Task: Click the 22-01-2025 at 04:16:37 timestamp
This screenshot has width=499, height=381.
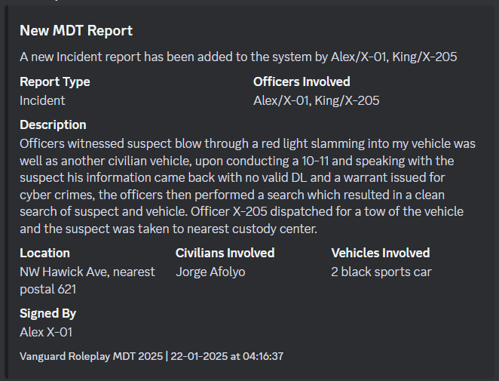Action: 227,356
